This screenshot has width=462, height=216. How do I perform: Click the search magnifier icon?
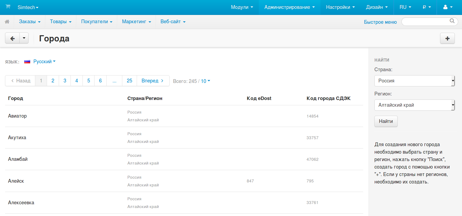point(452,21)
